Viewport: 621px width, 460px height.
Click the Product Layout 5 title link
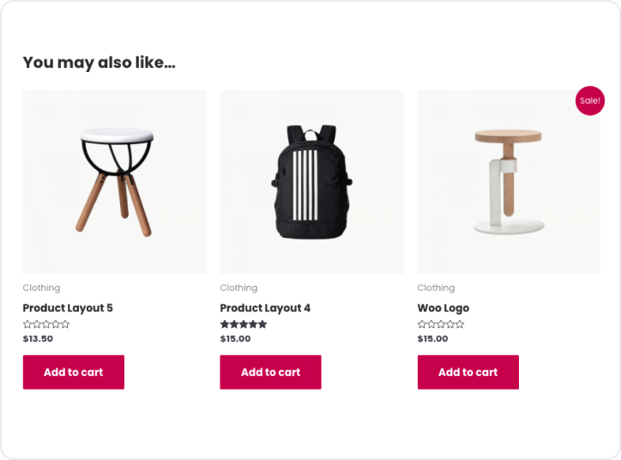(x=68, y=308)
